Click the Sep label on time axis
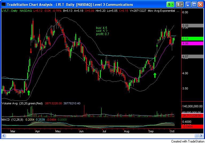 point(151,131)
